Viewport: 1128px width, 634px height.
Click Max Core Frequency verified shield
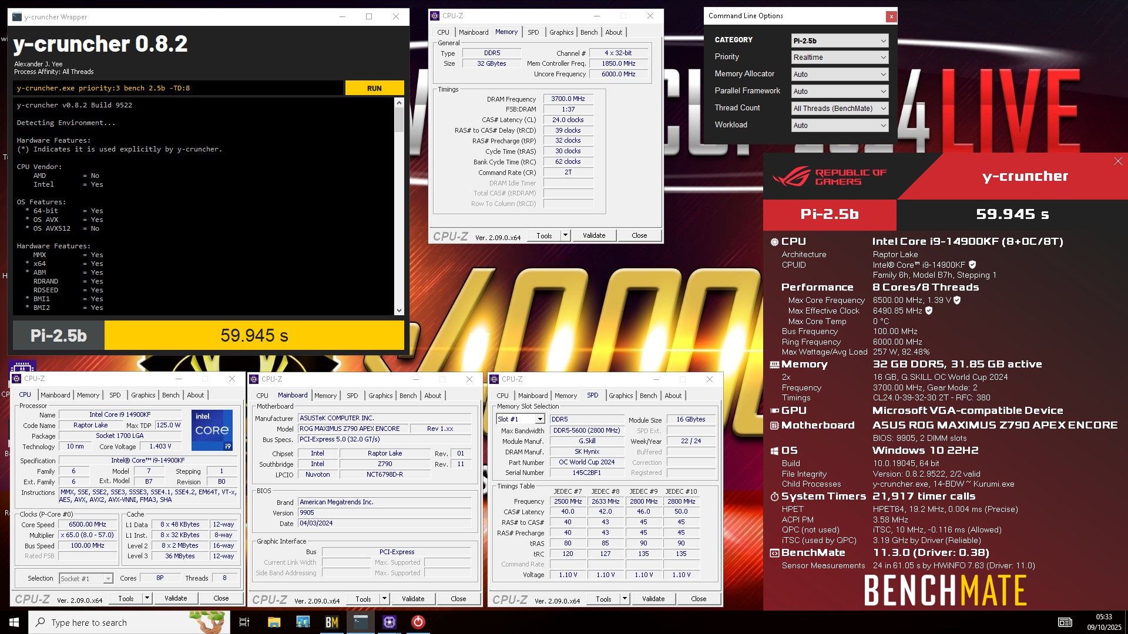click(x=957, y=300)
